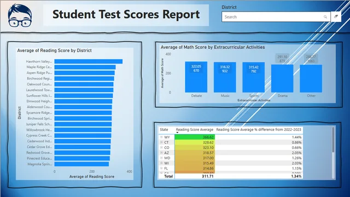Viewport: 350px width, 197px height.
Task: Select the Cypress Creek district bar
Action: coord(83,135)
